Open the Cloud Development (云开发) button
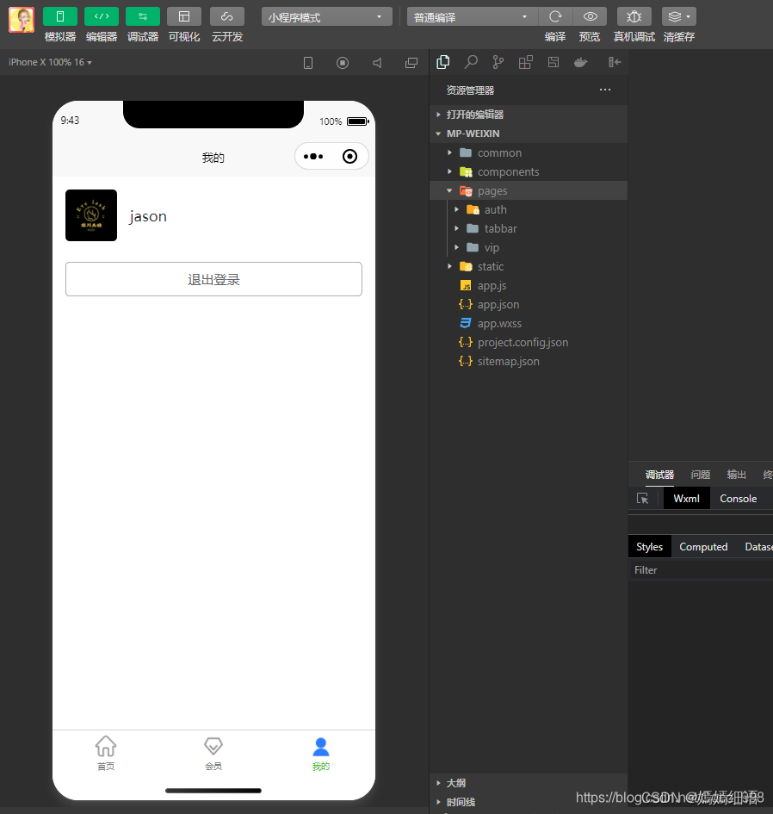The width and height of the screenshot is (773, 814). [226, 16]
